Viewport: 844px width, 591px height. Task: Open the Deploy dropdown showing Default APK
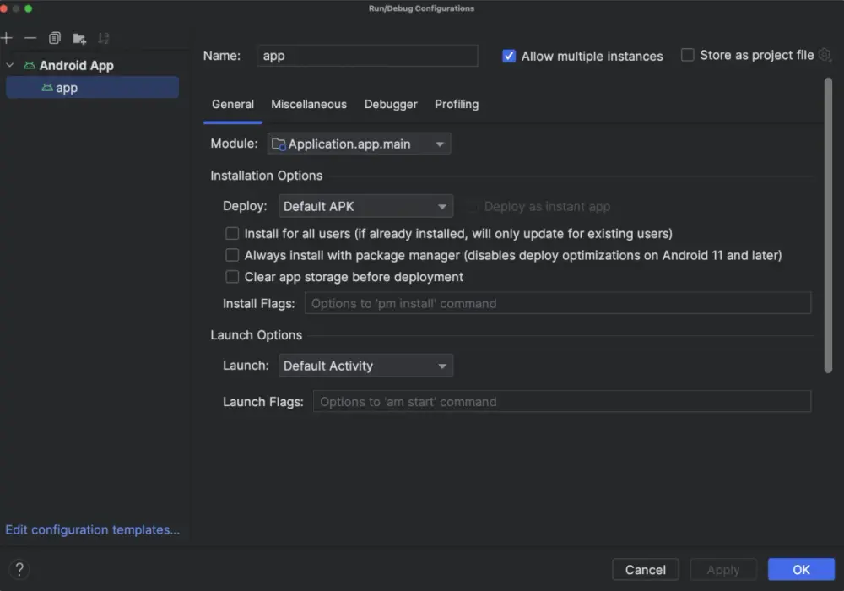click(x=365, y=206)
